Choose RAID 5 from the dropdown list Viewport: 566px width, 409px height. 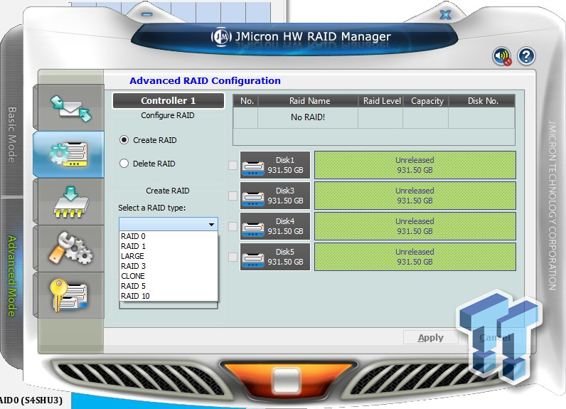tap(133, 286)
